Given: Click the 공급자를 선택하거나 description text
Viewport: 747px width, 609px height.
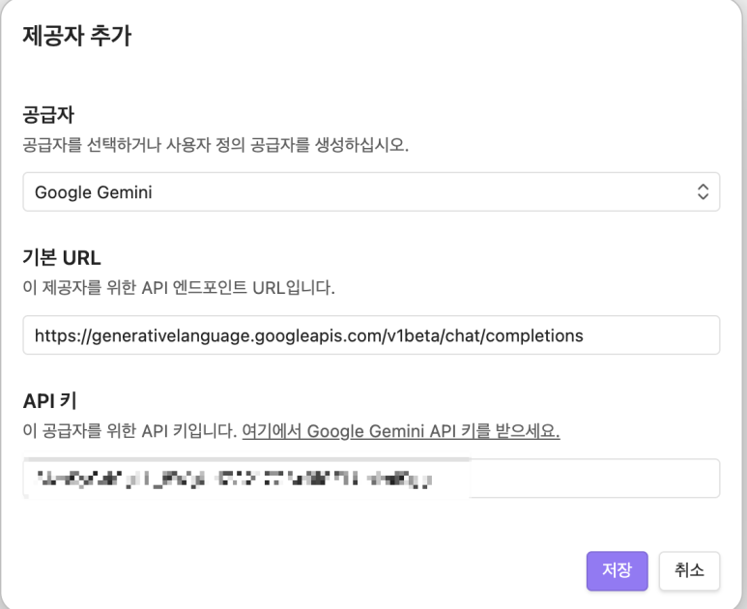Looking at the screenshot, I should tap(215, 146).
